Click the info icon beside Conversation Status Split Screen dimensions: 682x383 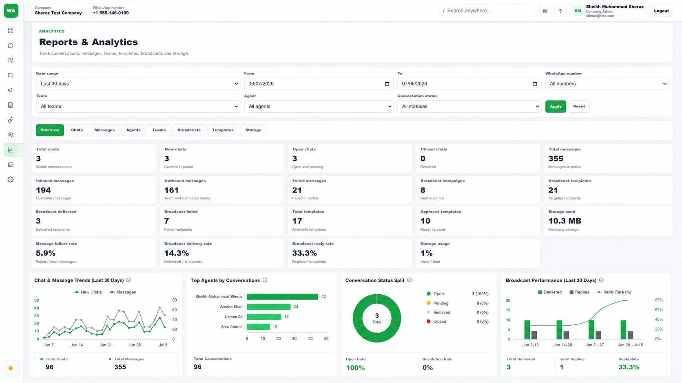pyautogui.click(x=409, y=280)
